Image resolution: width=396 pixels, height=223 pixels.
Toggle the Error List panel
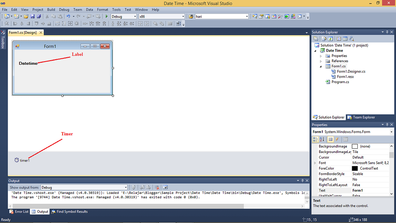(x=19, y=211)
